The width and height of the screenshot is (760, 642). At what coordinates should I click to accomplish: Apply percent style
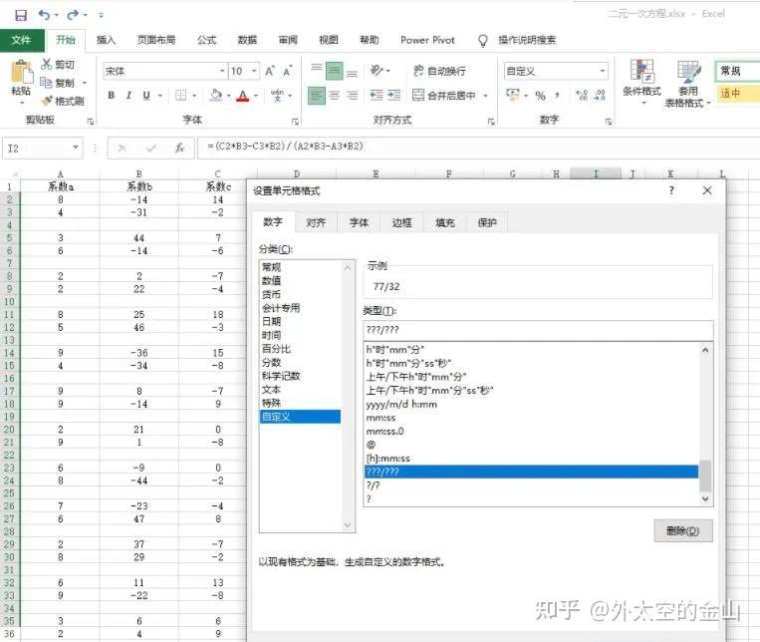coord(541,96)
